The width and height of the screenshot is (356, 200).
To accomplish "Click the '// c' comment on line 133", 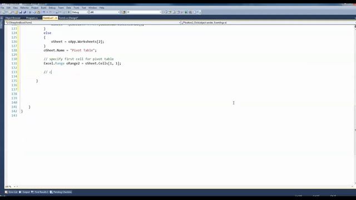I will (48, 72).
